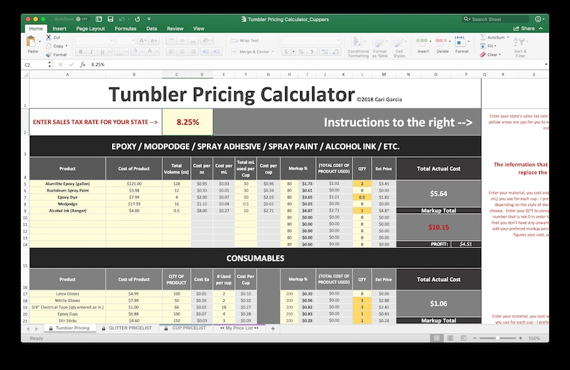This screenshot has width=570, height=370.
Task: Decrease indent in the alignment group
Action: [205, 52]
